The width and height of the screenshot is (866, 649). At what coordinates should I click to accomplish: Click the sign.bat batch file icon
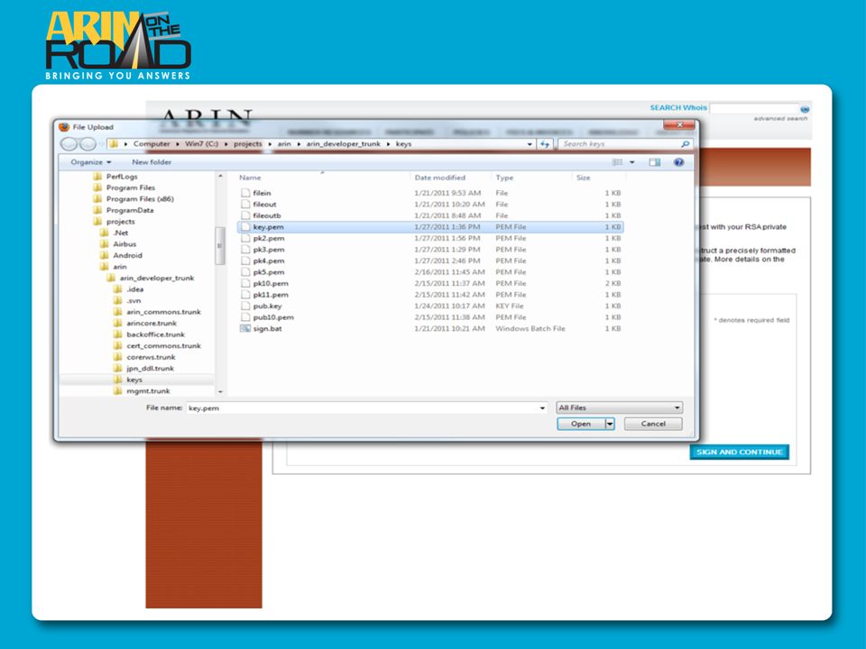[245, 328]
